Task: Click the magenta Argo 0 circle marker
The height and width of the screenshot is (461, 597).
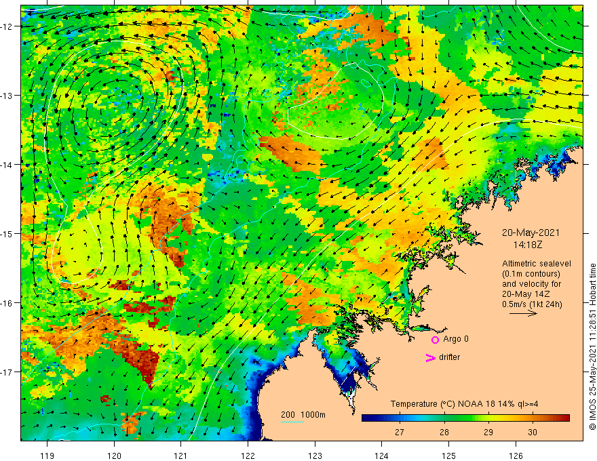Action: click(435, 340)
